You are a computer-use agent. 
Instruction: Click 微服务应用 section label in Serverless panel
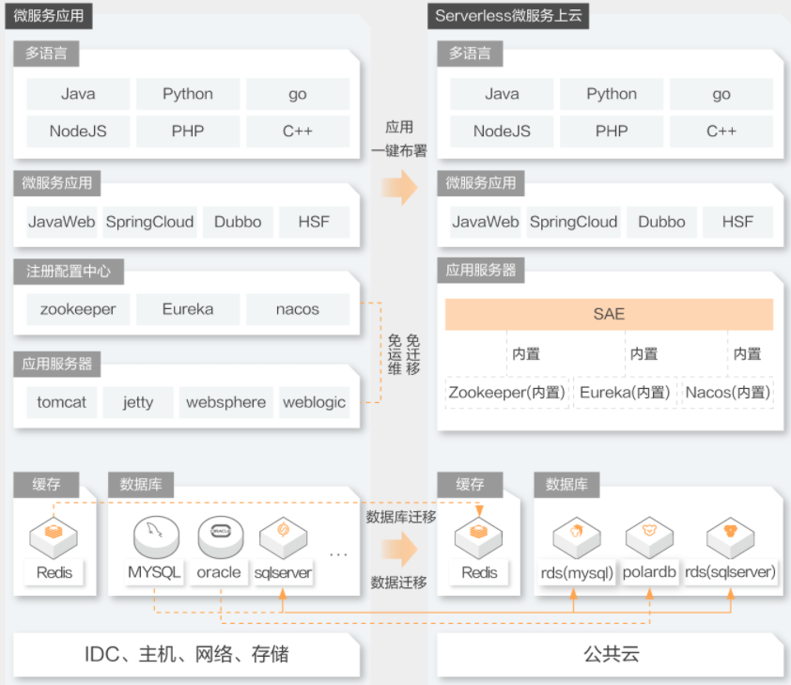click(481, 183)
